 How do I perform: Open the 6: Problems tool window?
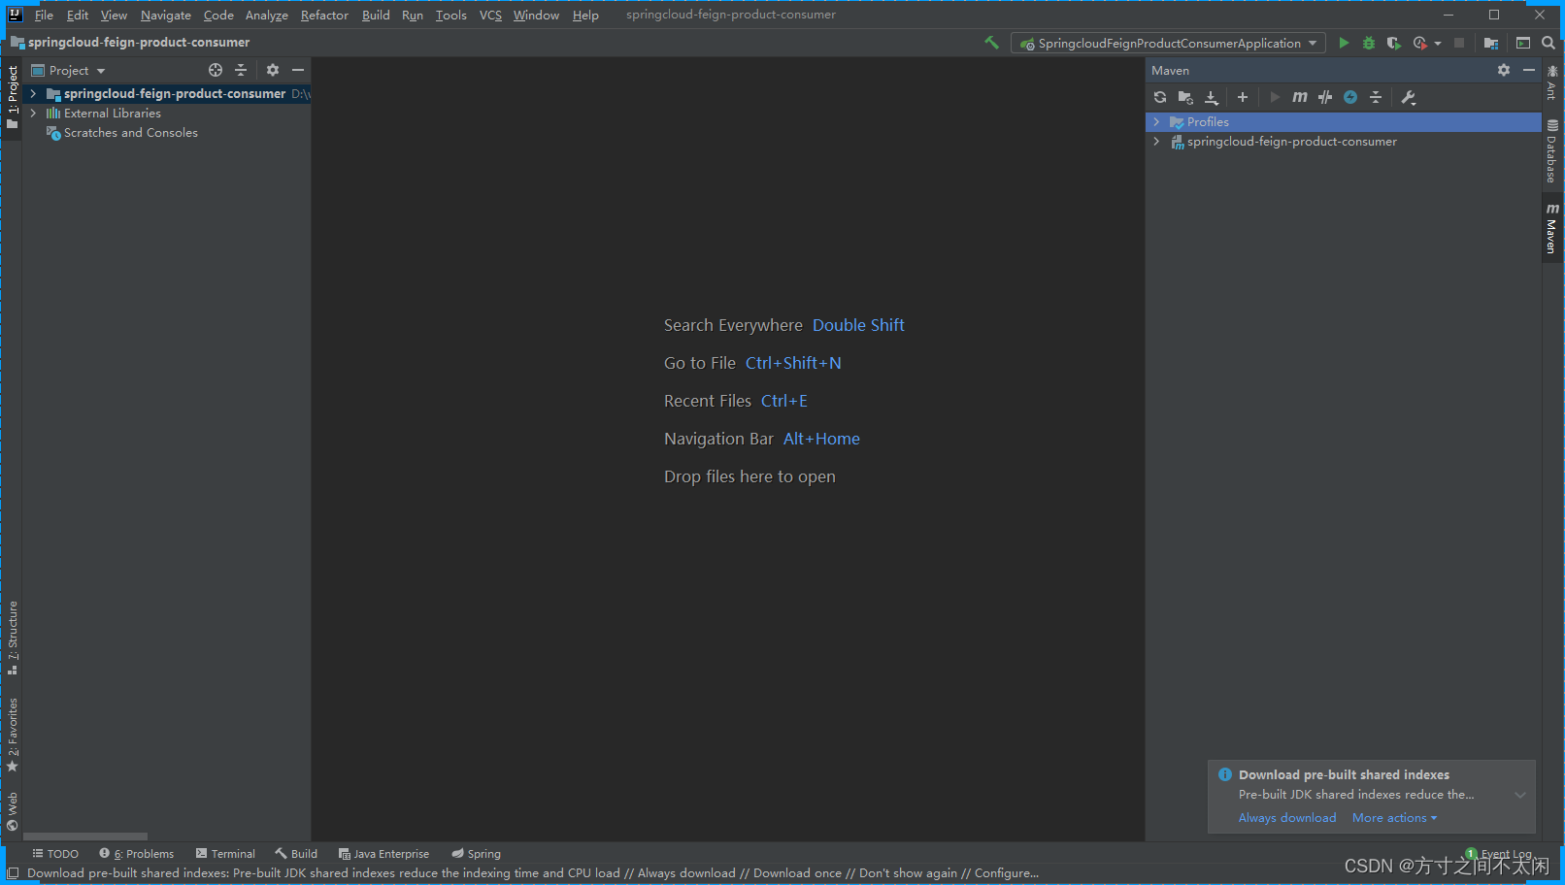137,854
